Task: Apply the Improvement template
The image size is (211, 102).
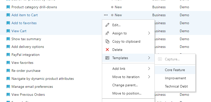Action: click(x=175, y=78)
